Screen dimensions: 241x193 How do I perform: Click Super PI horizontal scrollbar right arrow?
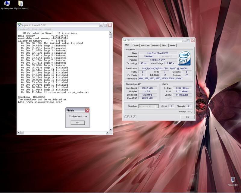tap(107, 132)
